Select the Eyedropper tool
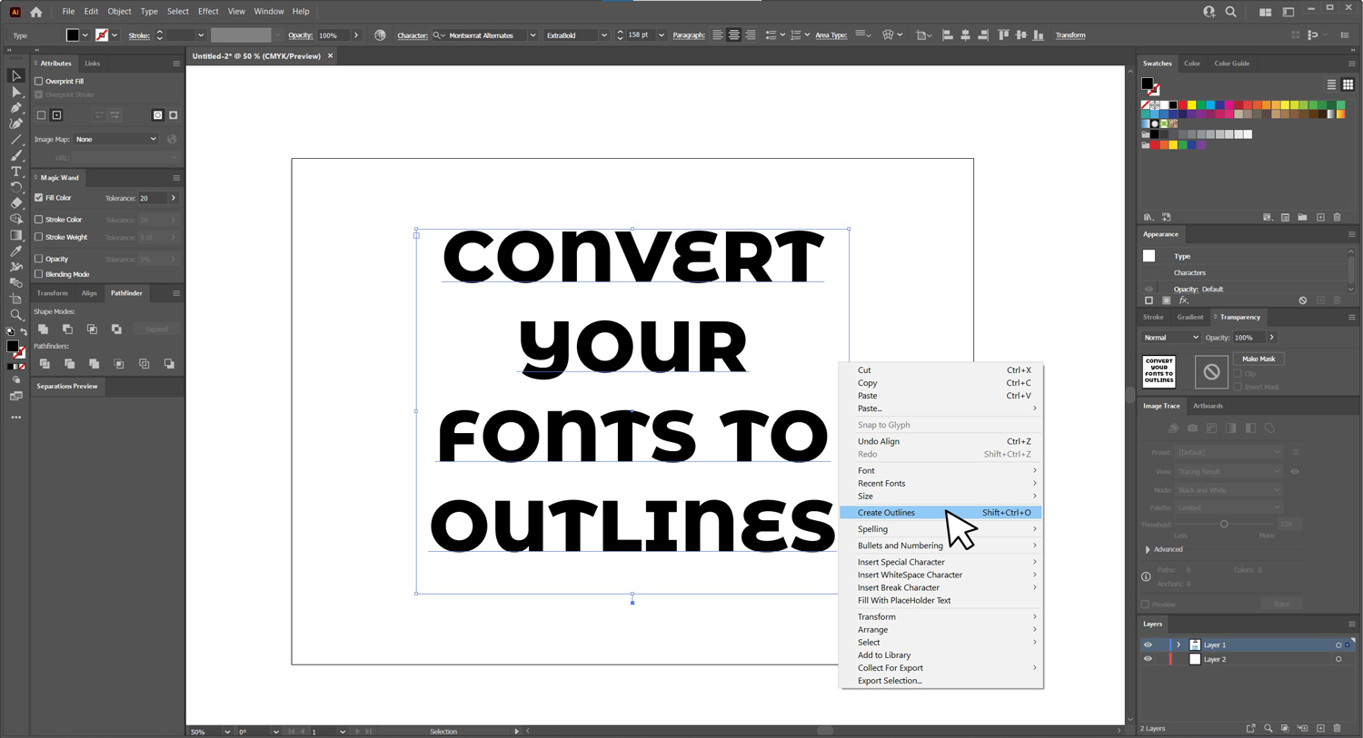The width and height of the screenshot is (1363, 738). click(15, 251)
